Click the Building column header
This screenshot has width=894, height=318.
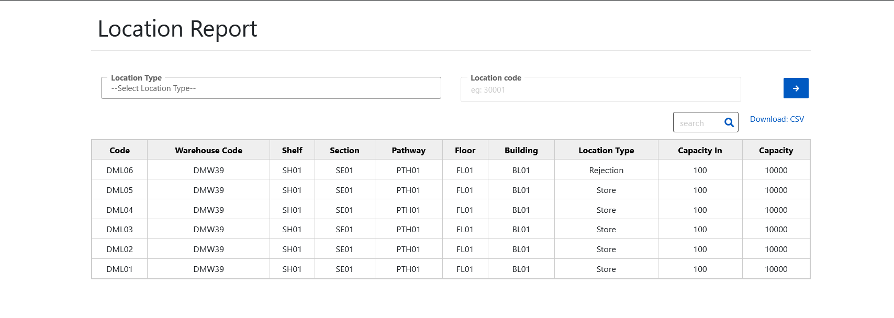tap(521, 150)
